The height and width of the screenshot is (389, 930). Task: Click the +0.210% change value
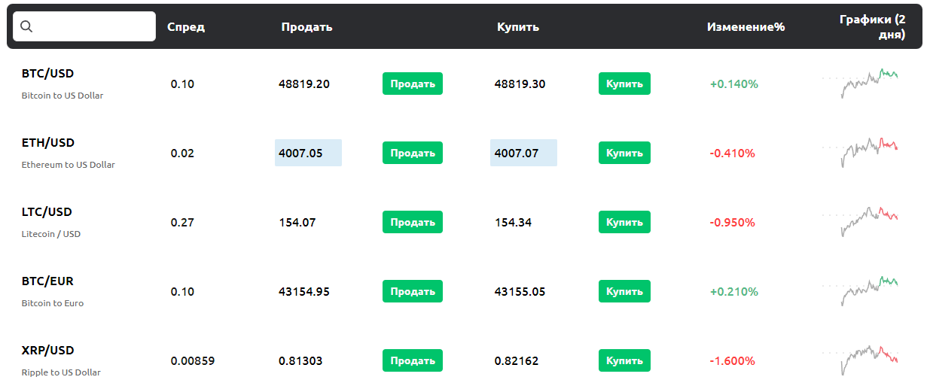(x=734, y=291)
